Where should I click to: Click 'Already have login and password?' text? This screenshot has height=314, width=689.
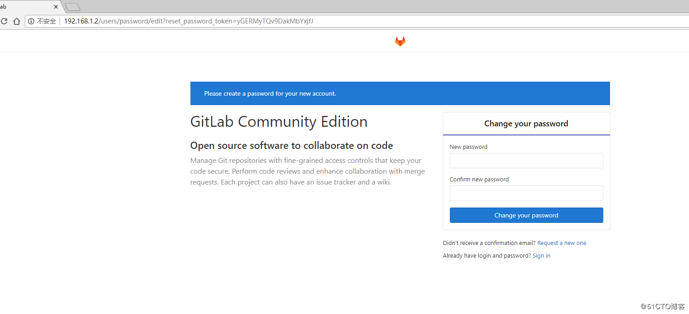[487, 255]
